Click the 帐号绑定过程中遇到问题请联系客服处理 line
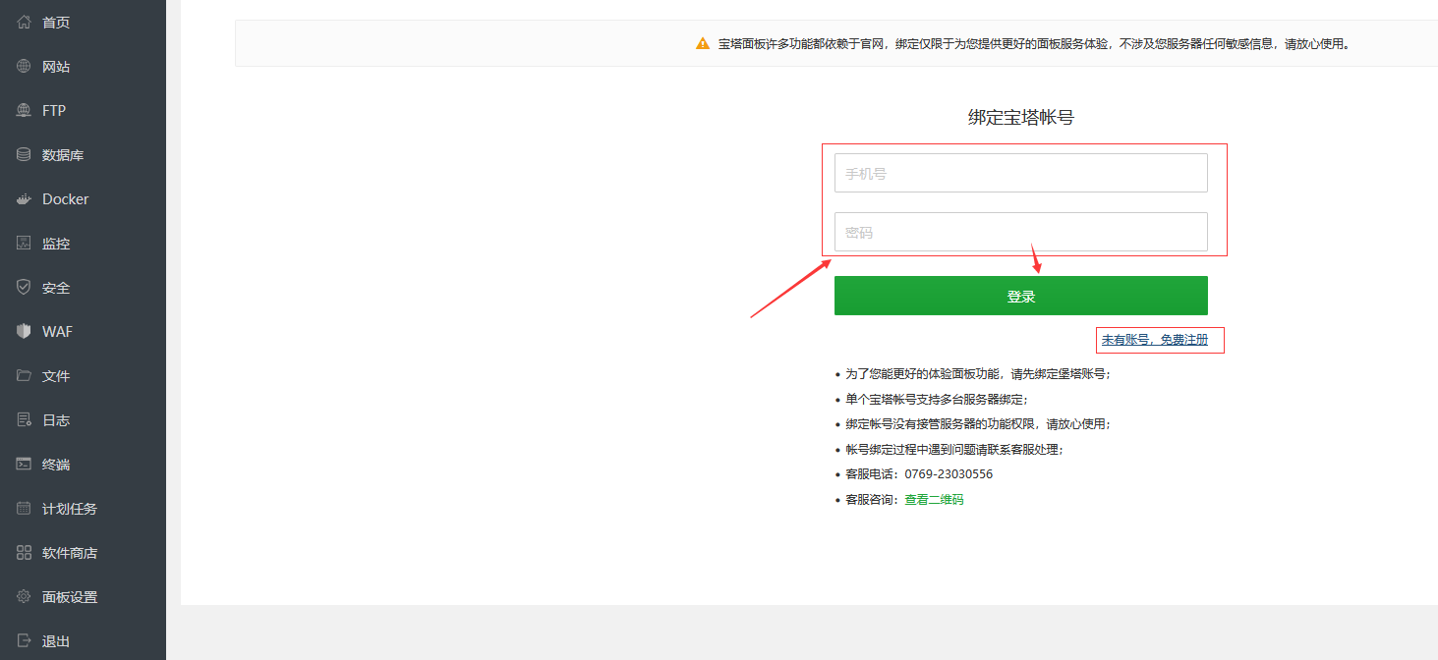 [x=954, y=450]
